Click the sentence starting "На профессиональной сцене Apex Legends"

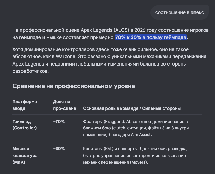pos(111,34)
